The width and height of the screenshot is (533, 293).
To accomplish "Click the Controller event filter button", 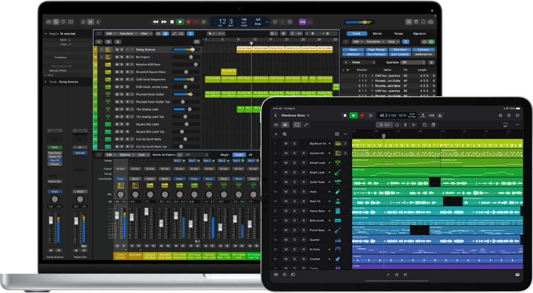I will point(424,49).
